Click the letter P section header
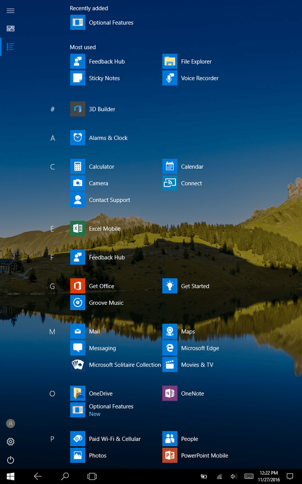The height and width of the screenshot is (484, 302). (x=52, y=439)
